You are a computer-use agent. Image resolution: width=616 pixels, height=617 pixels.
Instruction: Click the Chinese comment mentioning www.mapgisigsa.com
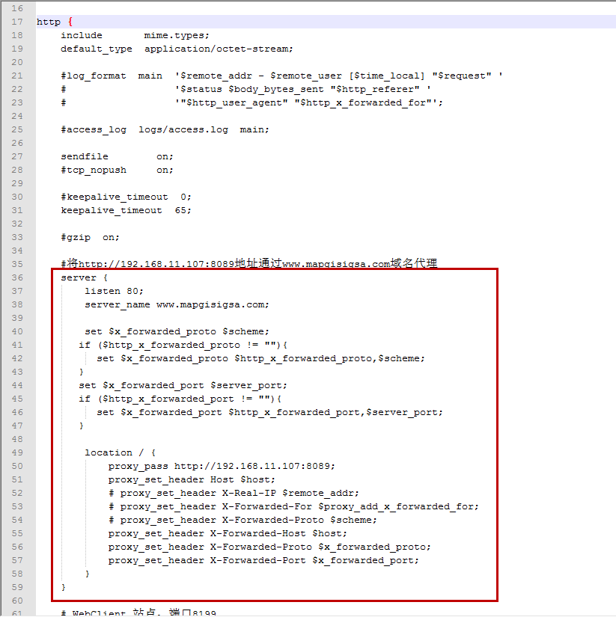248,264
